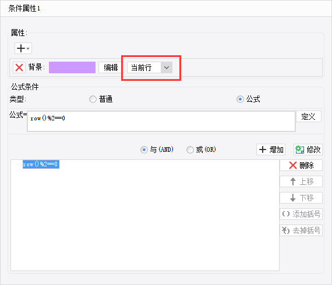Open the 当前行 scope dropdown
The width and height of the screenshot is (332, 285).
150,67
